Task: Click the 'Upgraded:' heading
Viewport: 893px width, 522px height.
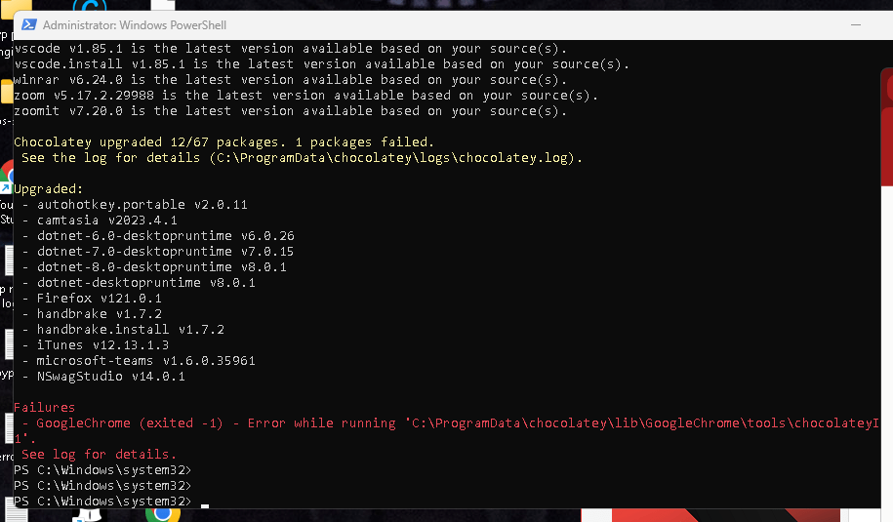Action: click(49, 189)
